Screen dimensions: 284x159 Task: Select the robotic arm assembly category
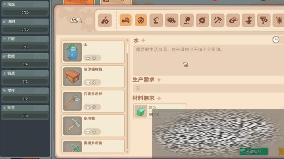pos(156,20)
